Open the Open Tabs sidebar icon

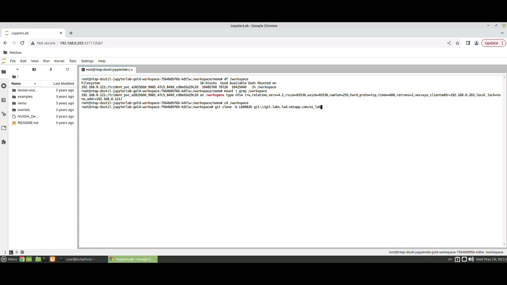click(x=4, y=128)
